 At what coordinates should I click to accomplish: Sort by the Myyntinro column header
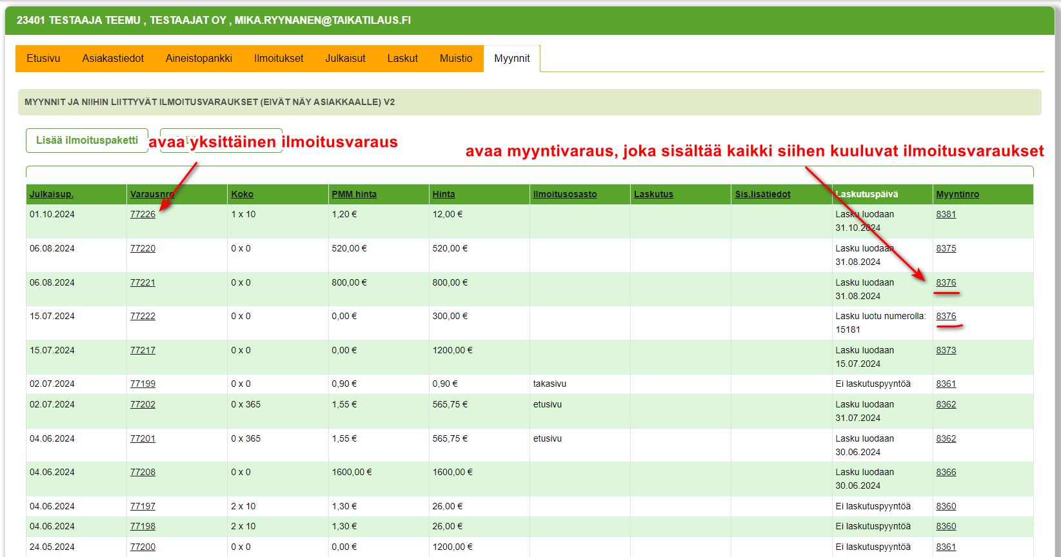pos(957,194)
